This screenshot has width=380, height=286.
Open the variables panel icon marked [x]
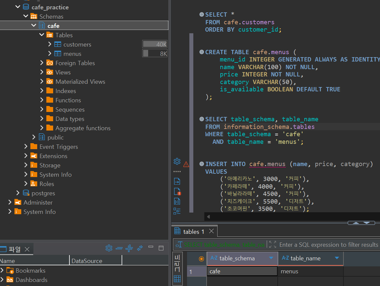point(177,201)
